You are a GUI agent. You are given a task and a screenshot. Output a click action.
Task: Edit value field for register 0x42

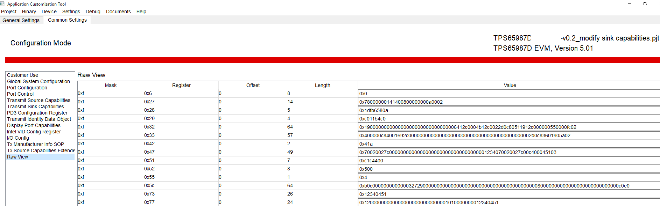tap(509, 144)
